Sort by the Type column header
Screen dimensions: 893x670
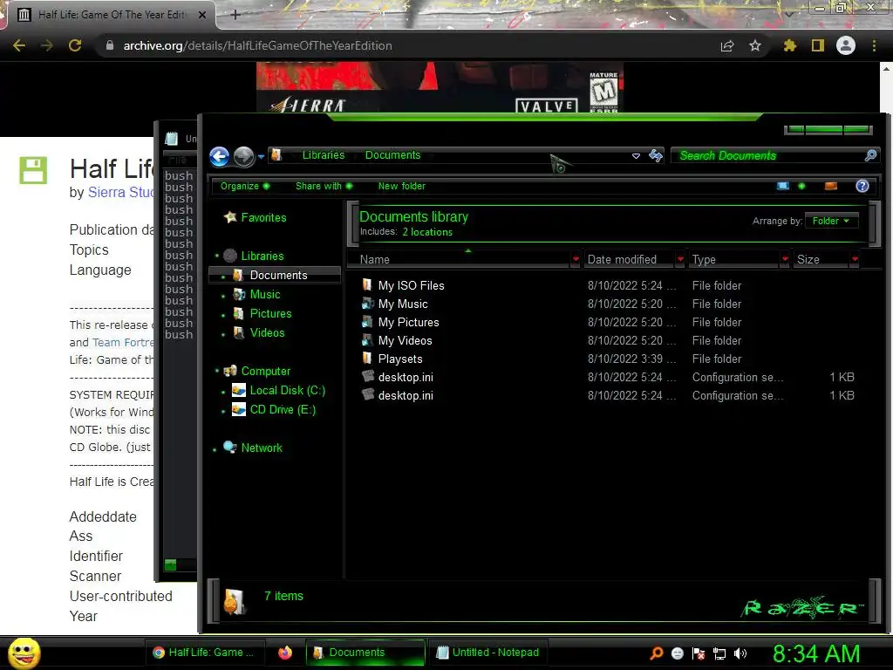pos(734,260)
